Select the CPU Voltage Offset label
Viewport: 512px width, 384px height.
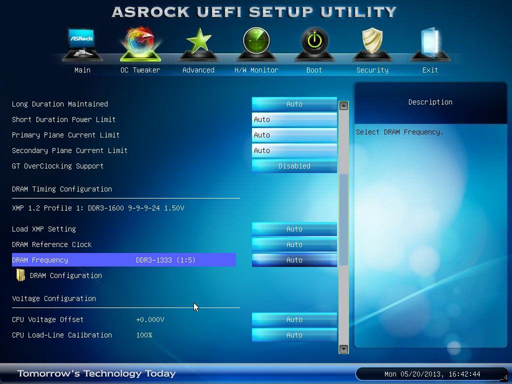point(47,319)
